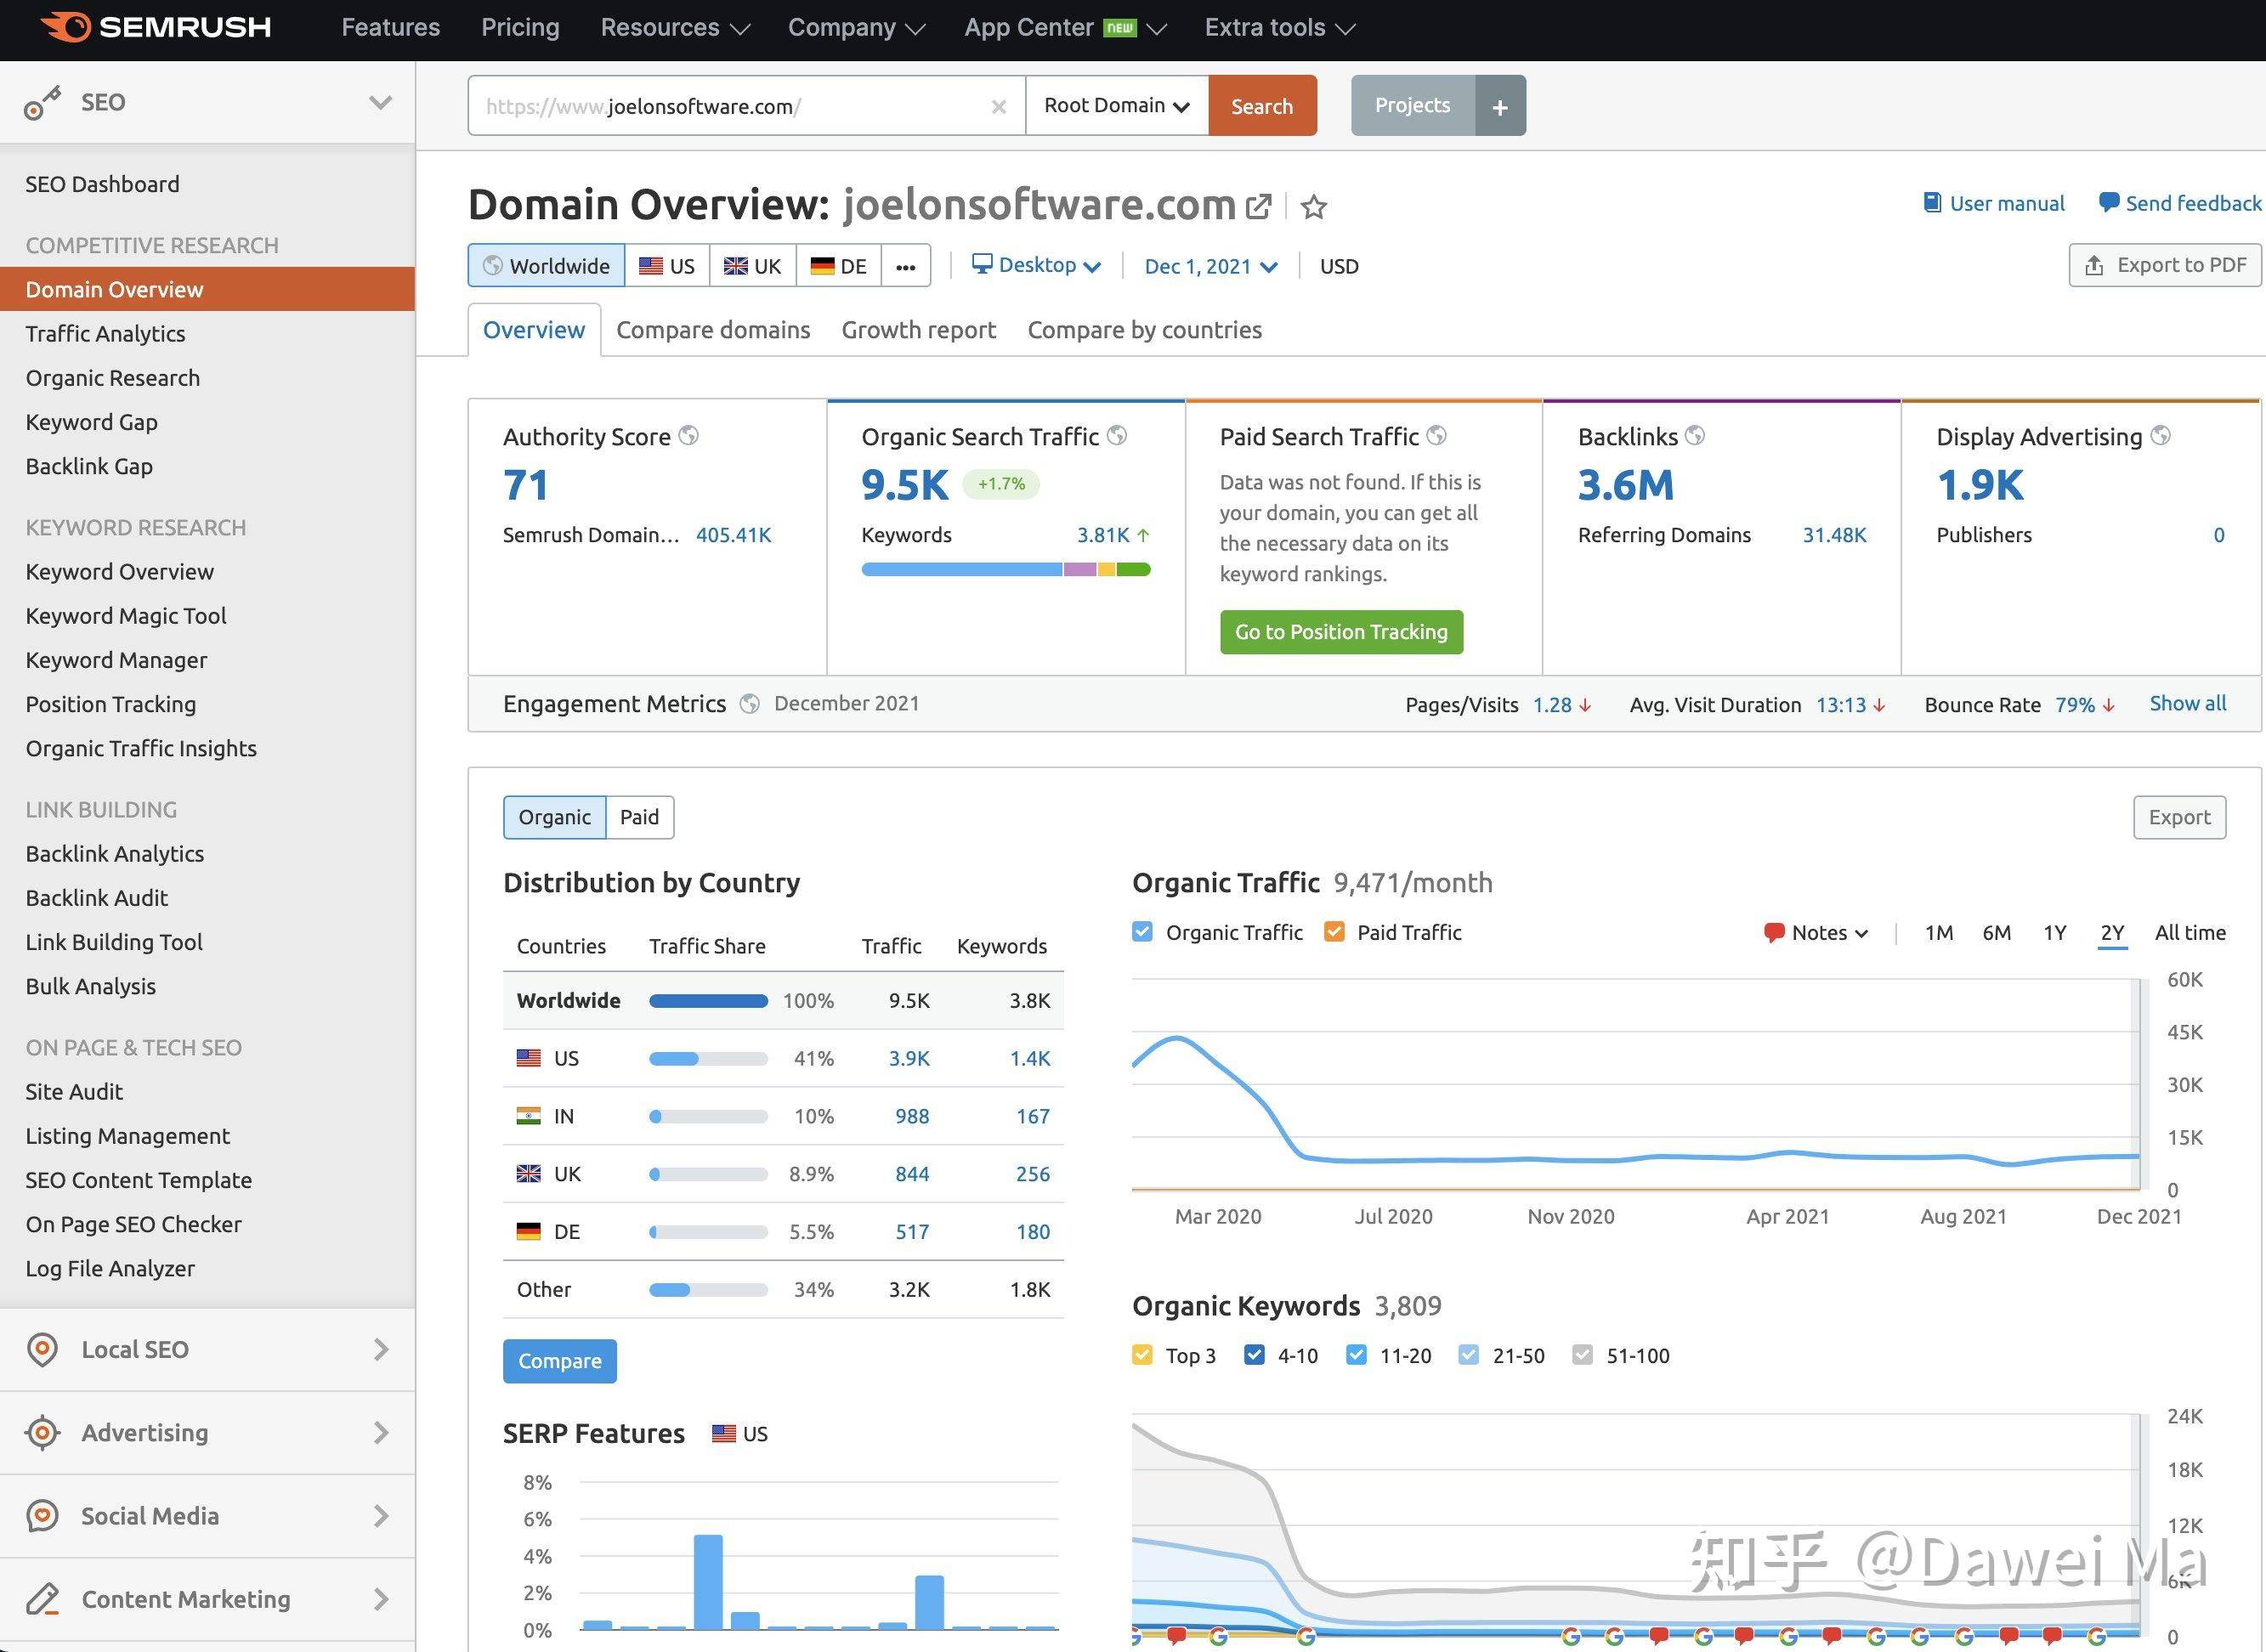
Task: Click the chart Export button
Action: 2179,817
